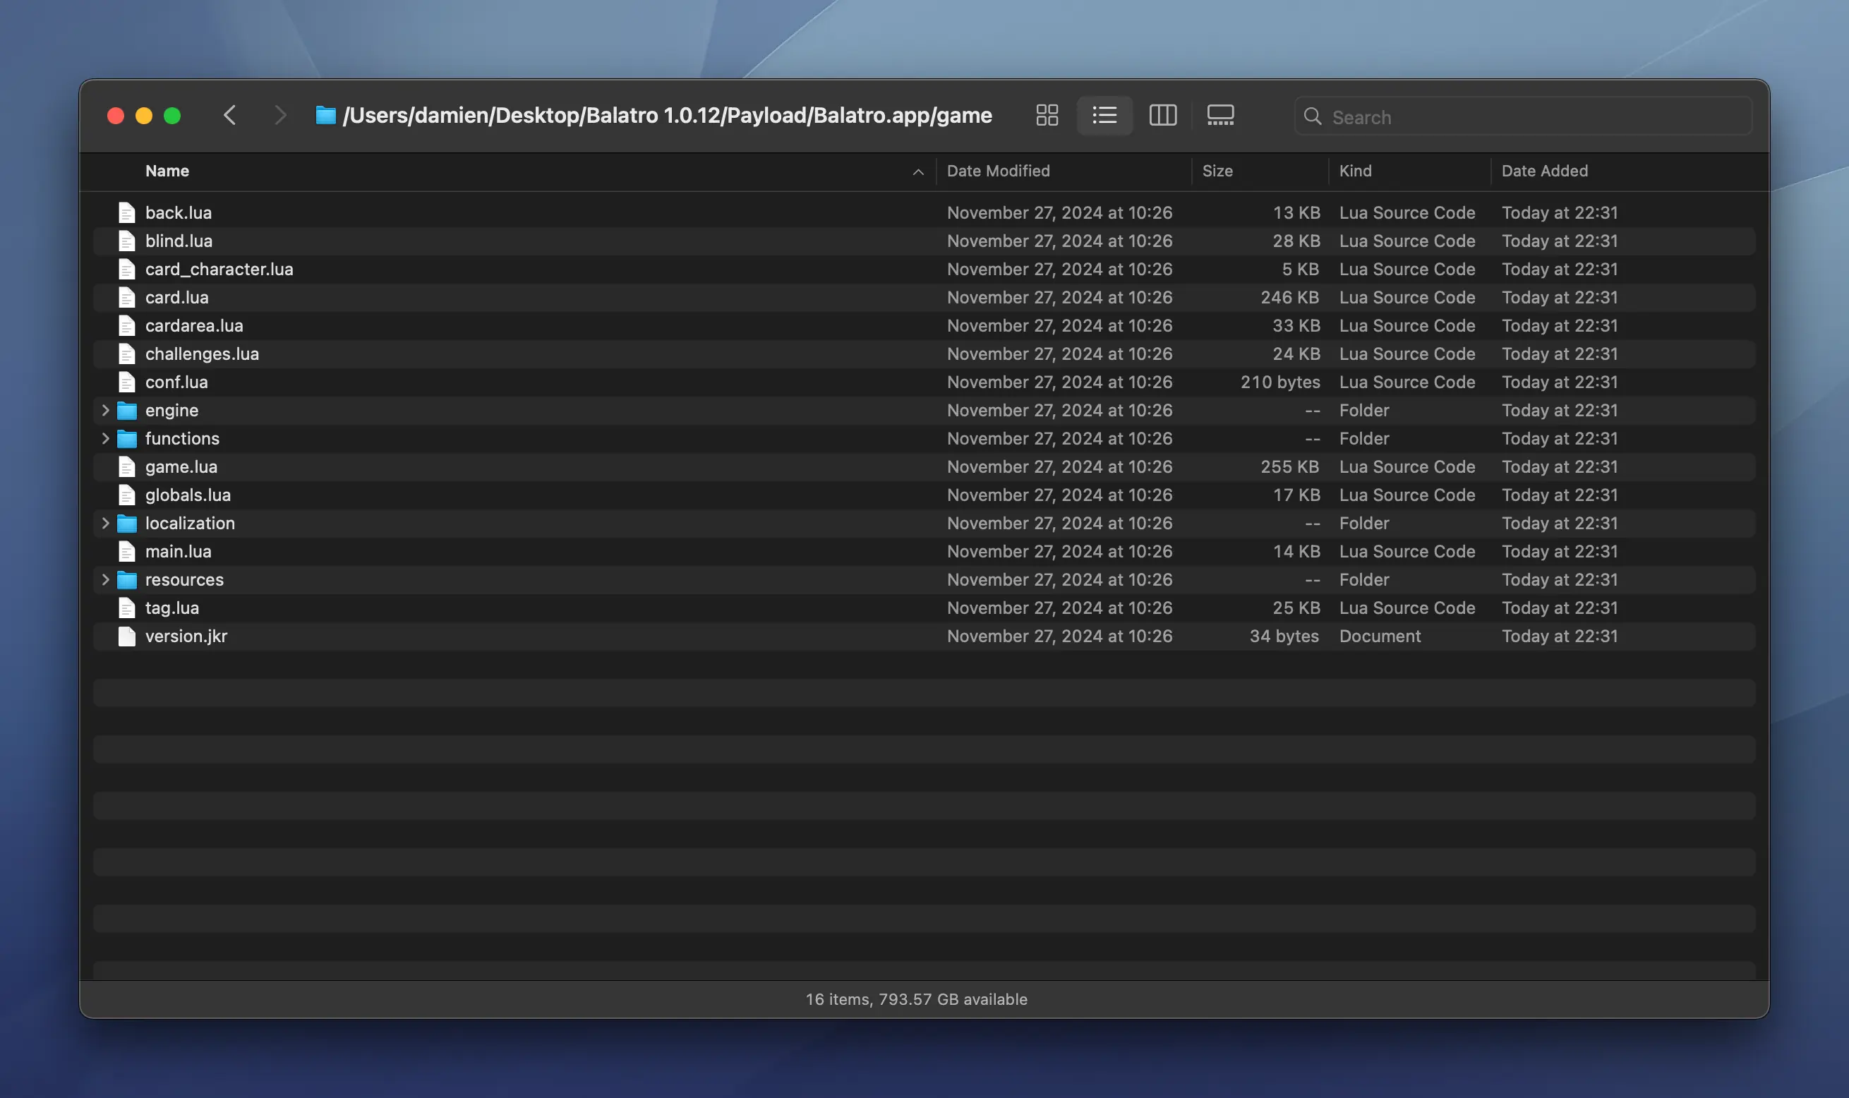Switch to column view
This screenshot has width=1849, height=1098.
click(1162, 116)
